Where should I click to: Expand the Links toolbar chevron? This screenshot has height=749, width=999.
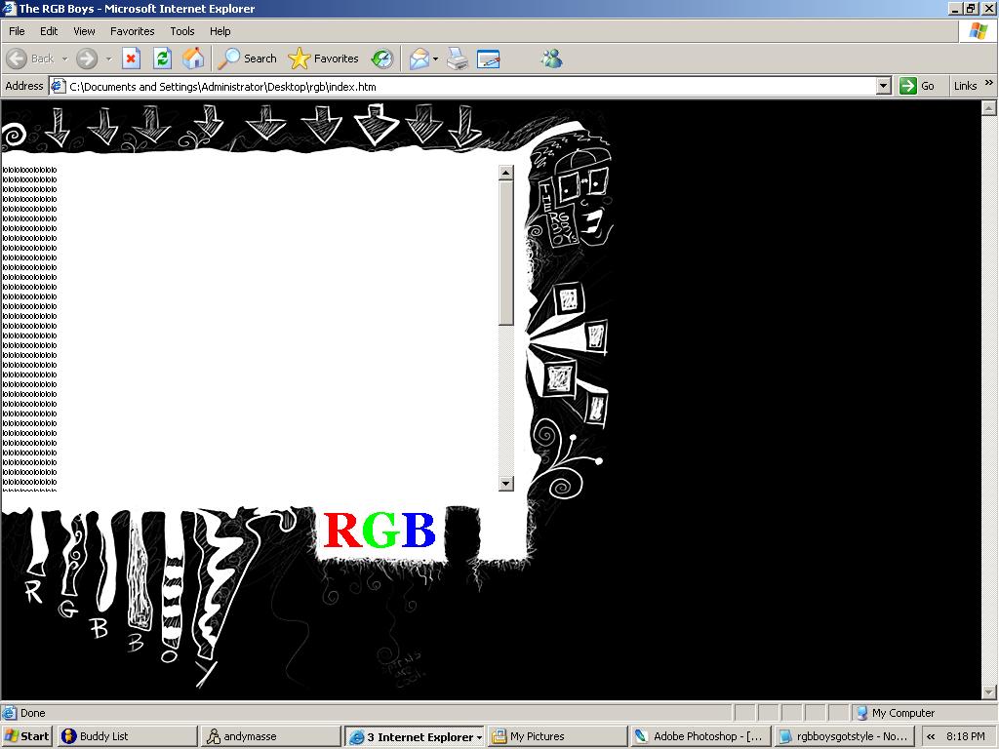pyautogui.click(x=988, y=85)
